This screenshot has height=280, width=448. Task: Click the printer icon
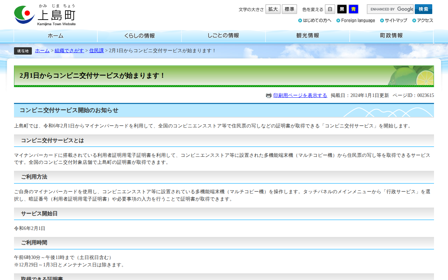coord(269,96)
